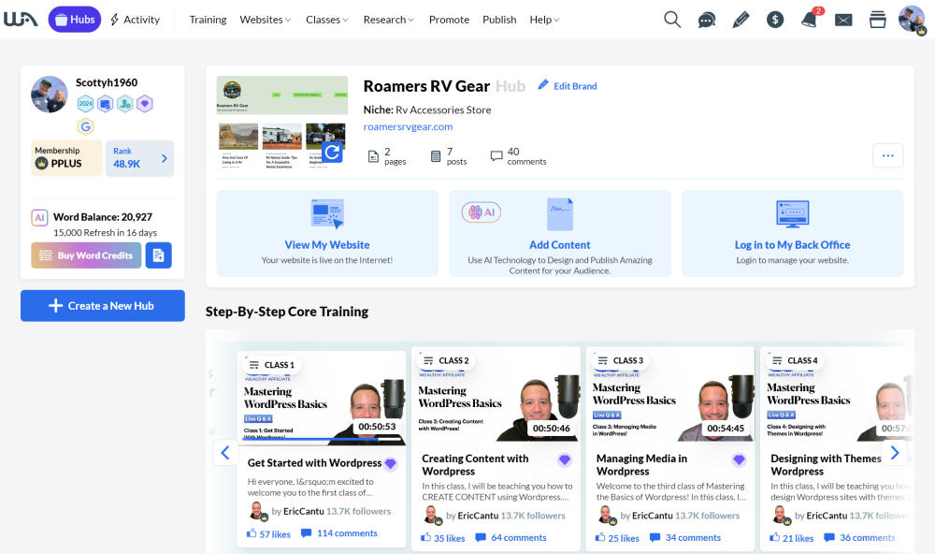Image resolution: width=935 pixels, height=554 pixels.
Task: Click the pages document icon
Action: 373,156
